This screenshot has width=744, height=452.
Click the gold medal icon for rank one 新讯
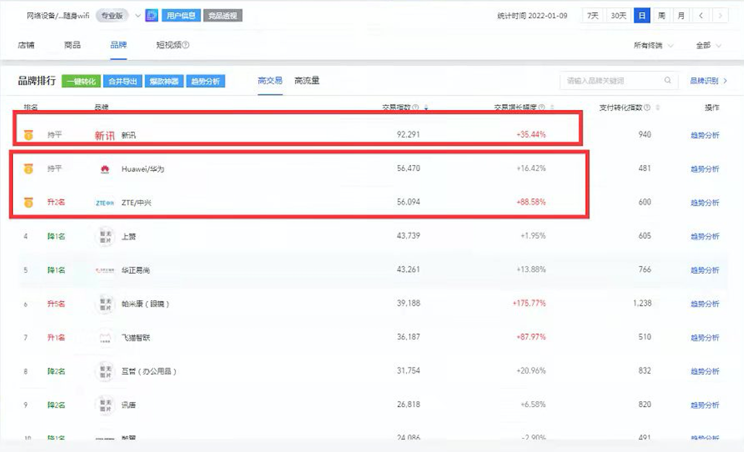pyautogui.click(x=29, y=134)
